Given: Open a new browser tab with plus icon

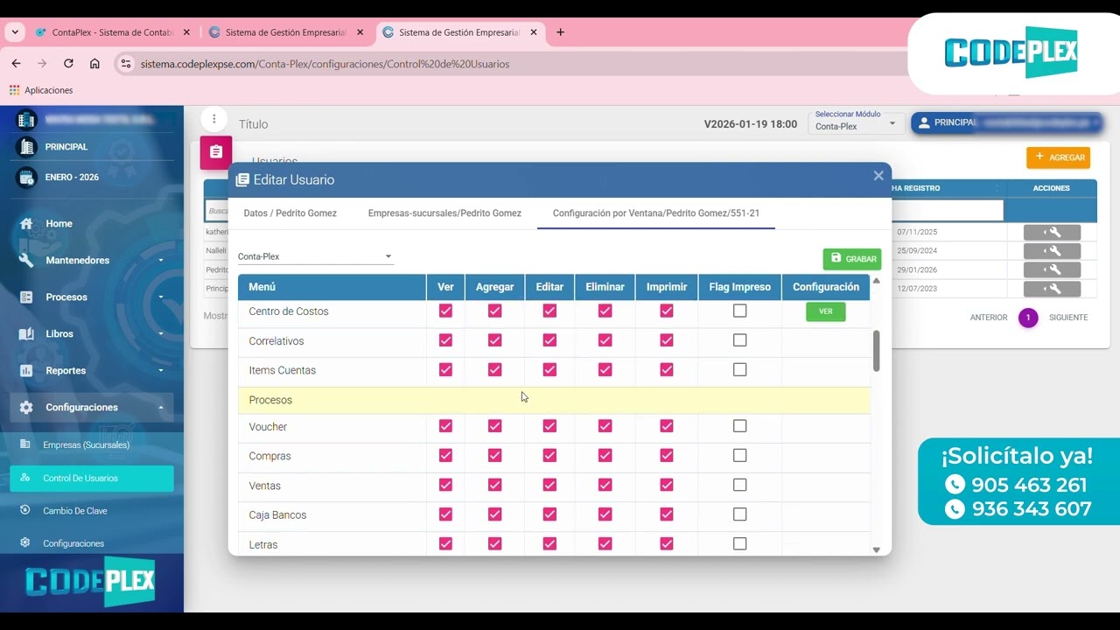Looking at the screenshot, I should pos(560,32).
